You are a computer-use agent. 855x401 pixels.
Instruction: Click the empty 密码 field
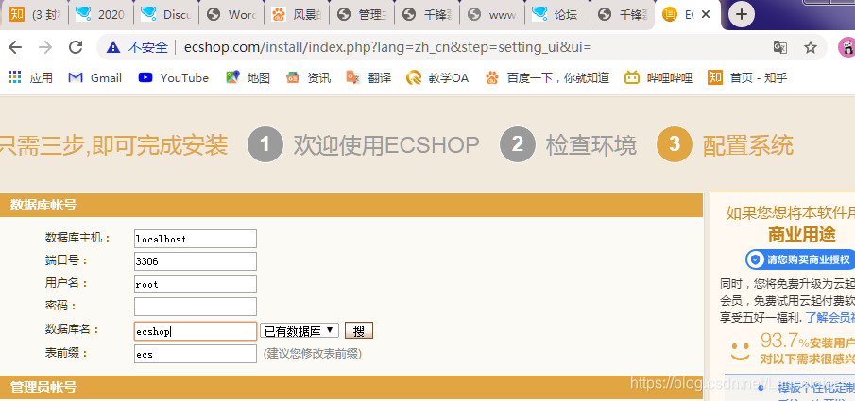[x=196, y=307]
